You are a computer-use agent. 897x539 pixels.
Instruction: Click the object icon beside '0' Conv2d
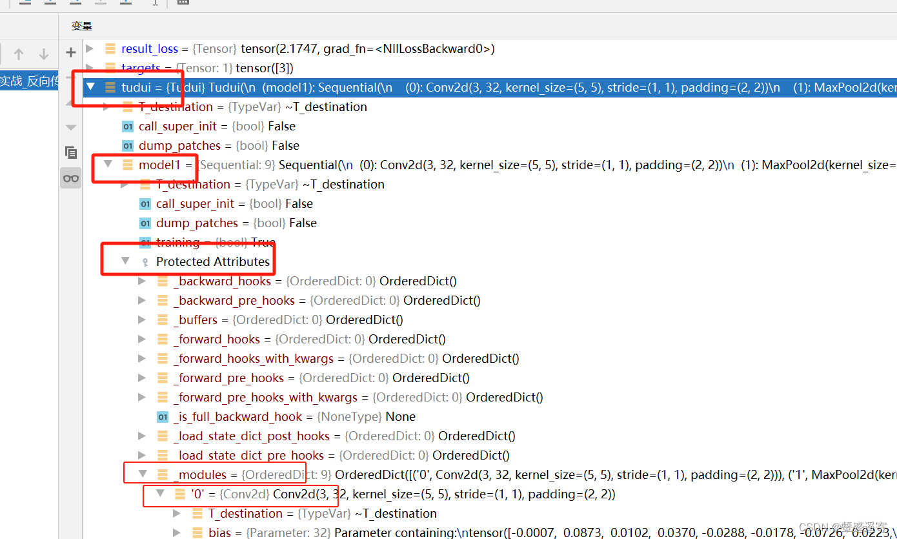pyautogui.click(x=180, y=494)
